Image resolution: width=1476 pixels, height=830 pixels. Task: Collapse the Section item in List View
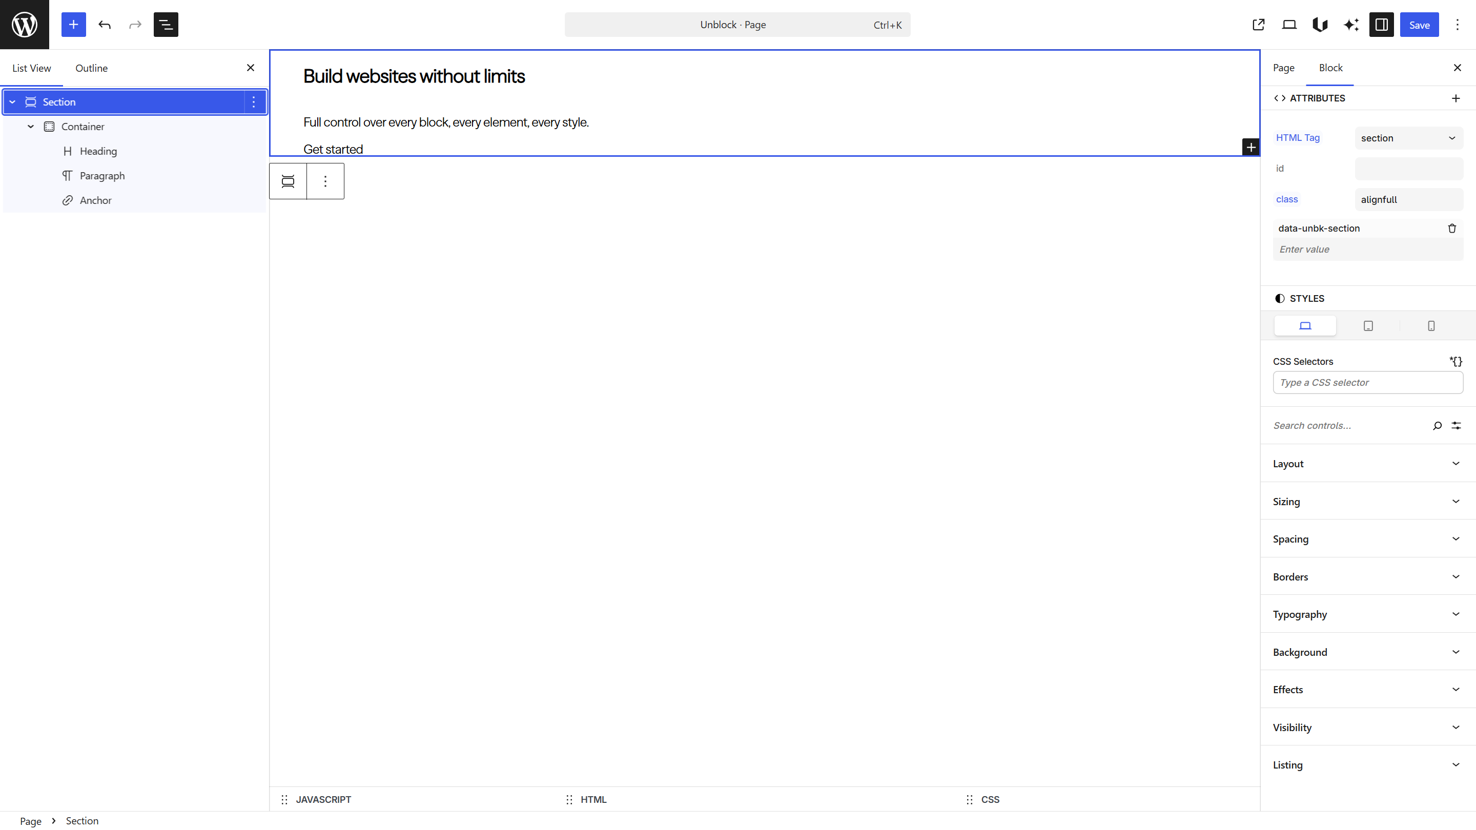click(12, 101)
